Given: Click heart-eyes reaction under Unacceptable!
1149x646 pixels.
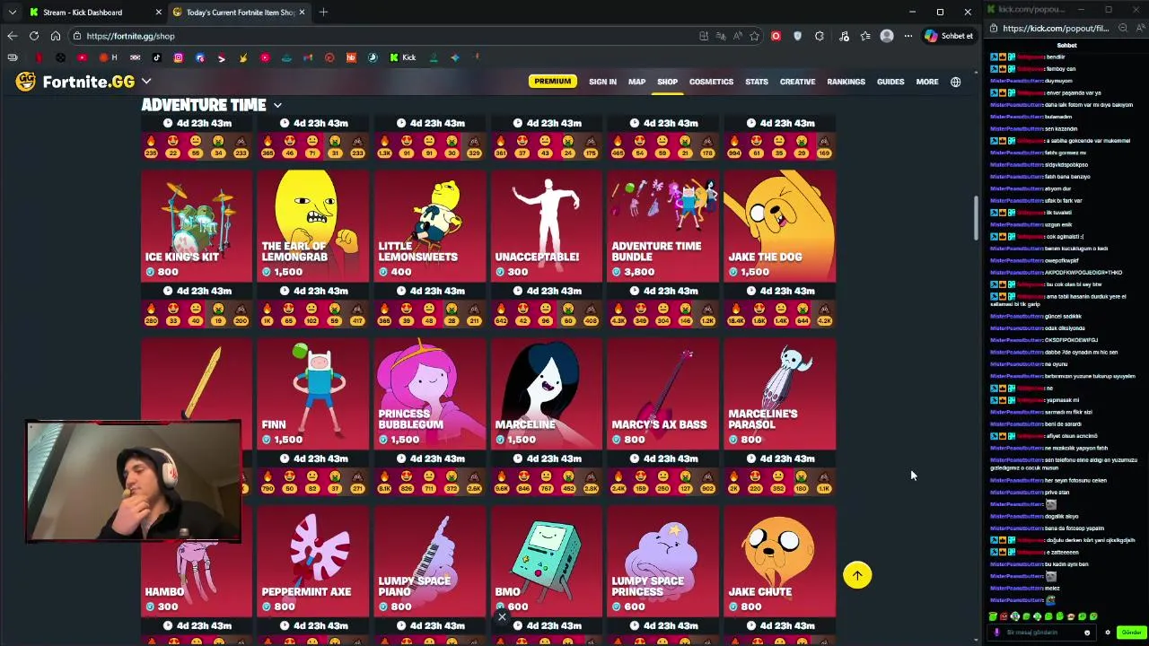Looking at the screenshot, I should [x=523, y=313].
